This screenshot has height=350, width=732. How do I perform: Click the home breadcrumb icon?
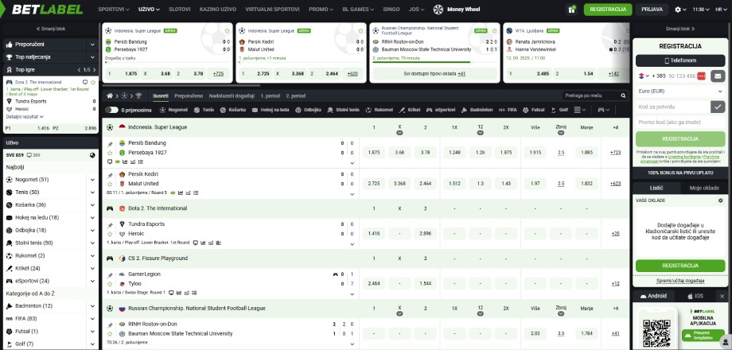click(110, 95)
